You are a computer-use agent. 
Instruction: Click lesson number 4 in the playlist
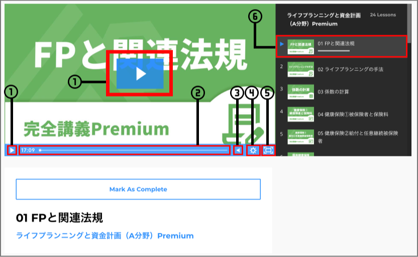[x=281, y=112]
